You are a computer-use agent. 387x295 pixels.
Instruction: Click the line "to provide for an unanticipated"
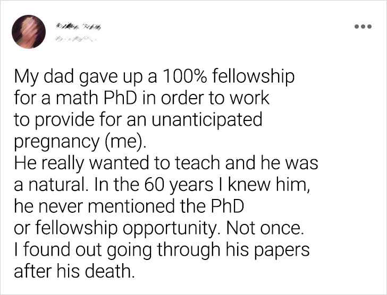(x=138, y=120)
